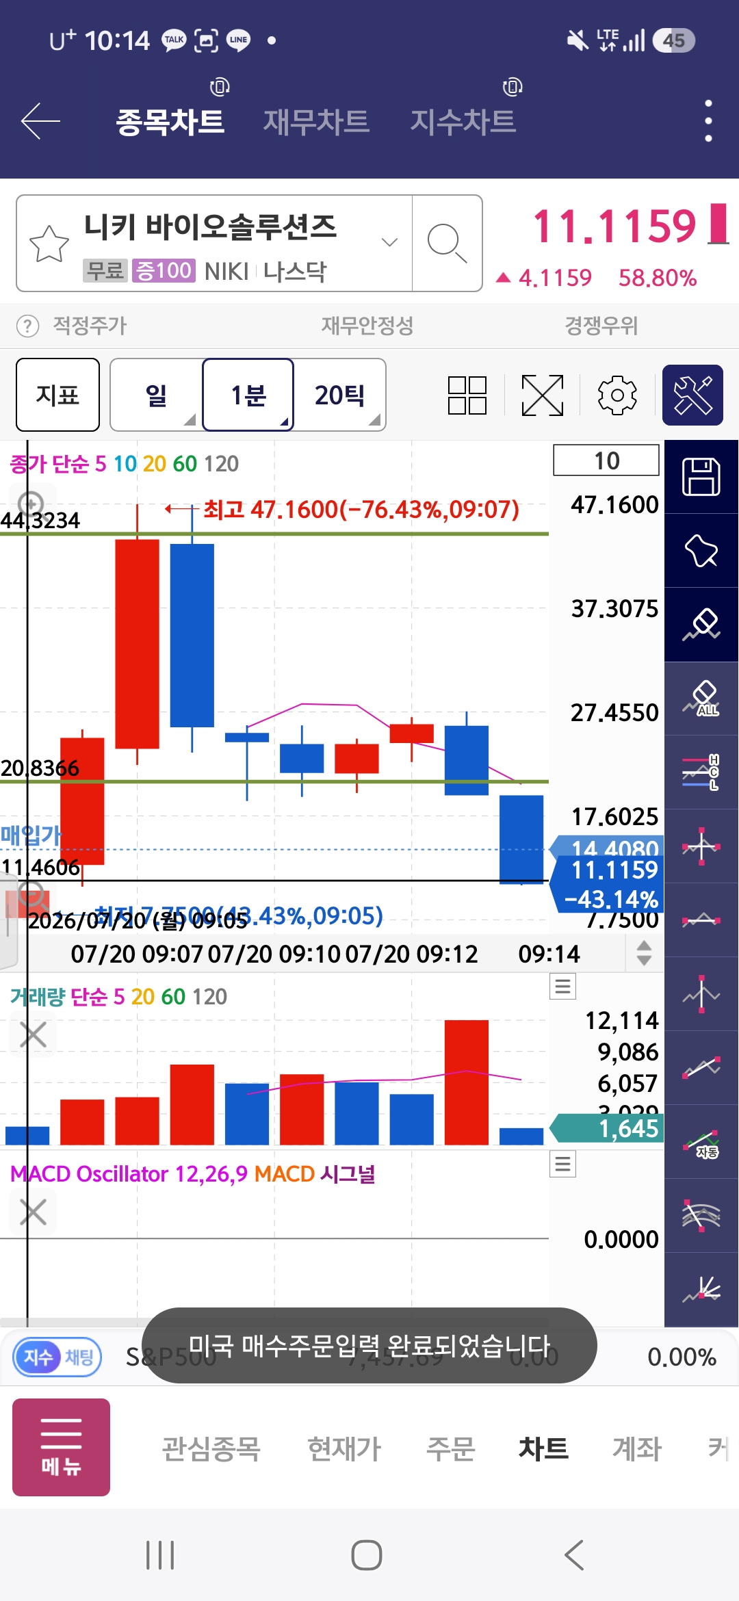Tap Android back navigation button
739x1601 pixels.
coord(574,1555)
